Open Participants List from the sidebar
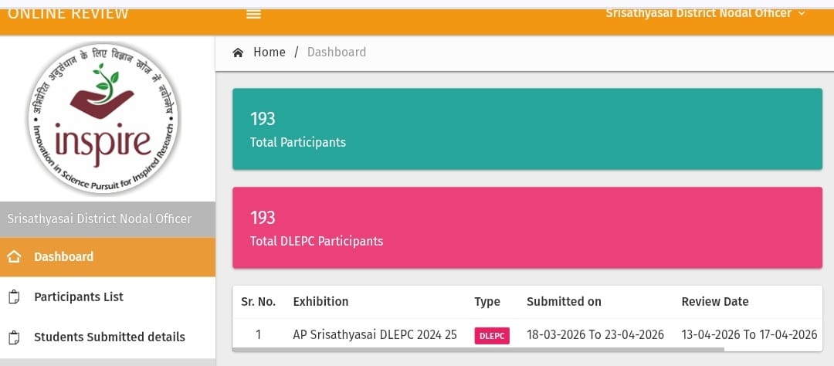This screenshot has width=834, height=366. tap(79, 297)
